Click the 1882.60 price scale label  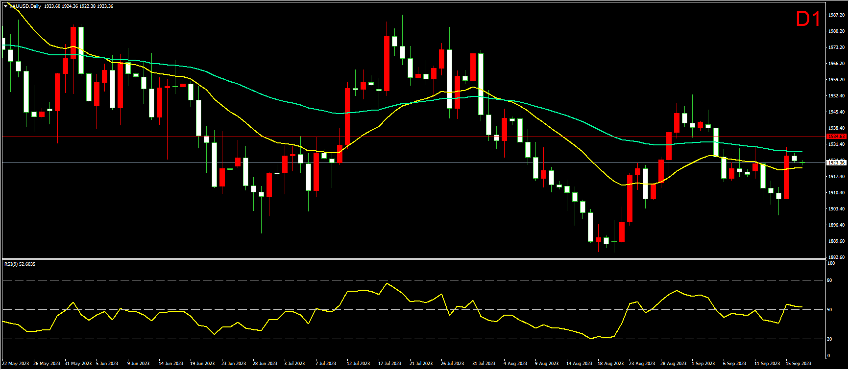click(x=836, y=257)
